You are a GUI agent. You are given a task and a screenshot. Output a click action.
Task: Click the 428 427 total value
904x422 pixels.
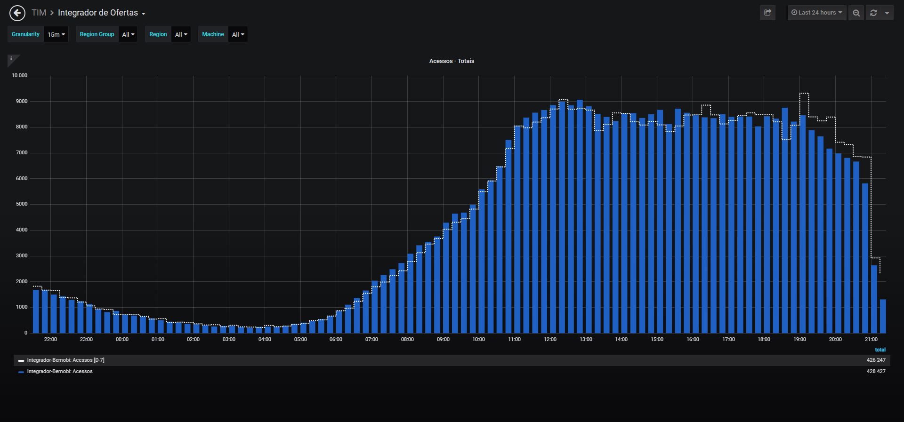click(876, 372)
